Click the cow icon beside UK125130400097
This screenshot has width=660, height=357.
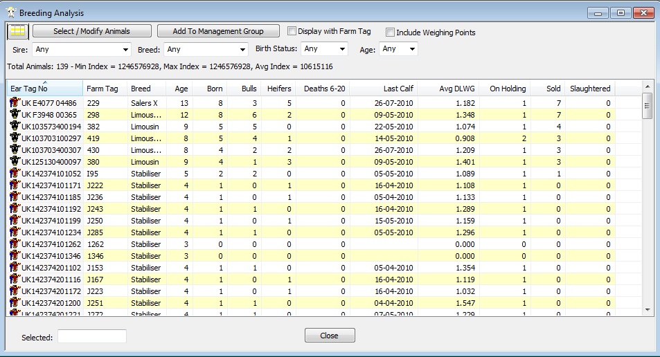click(15, 161)
